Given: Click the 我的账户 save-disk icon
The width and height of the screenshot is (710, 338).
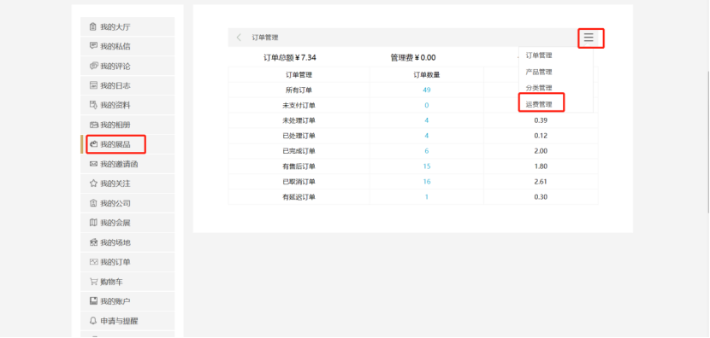Looking at the screenshot, I should tap(93, 301).
